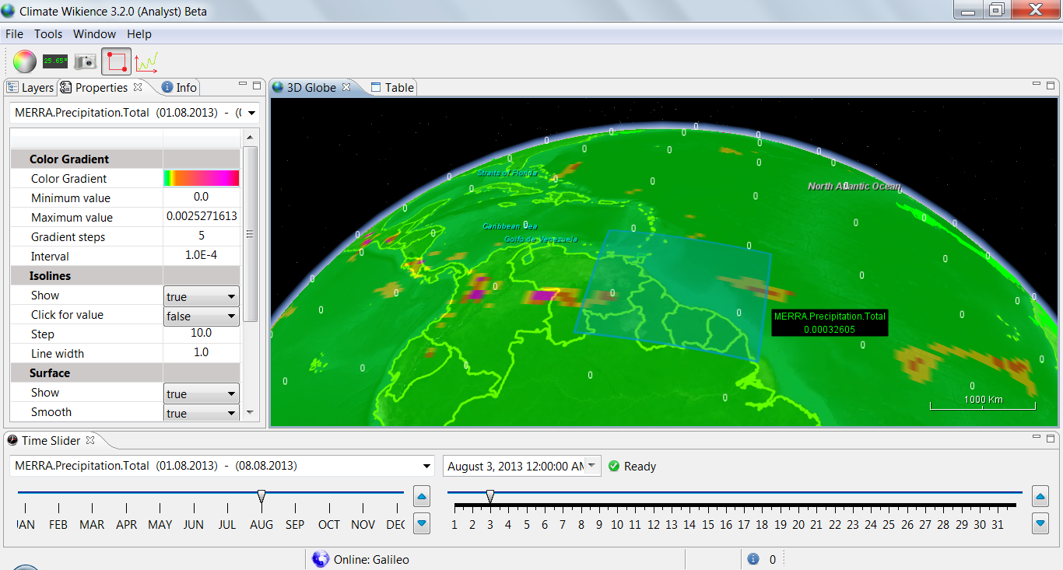Screen dimensions: 1063x570
Task: Take a snapshot with the camera icon
Action: [85, 61]
